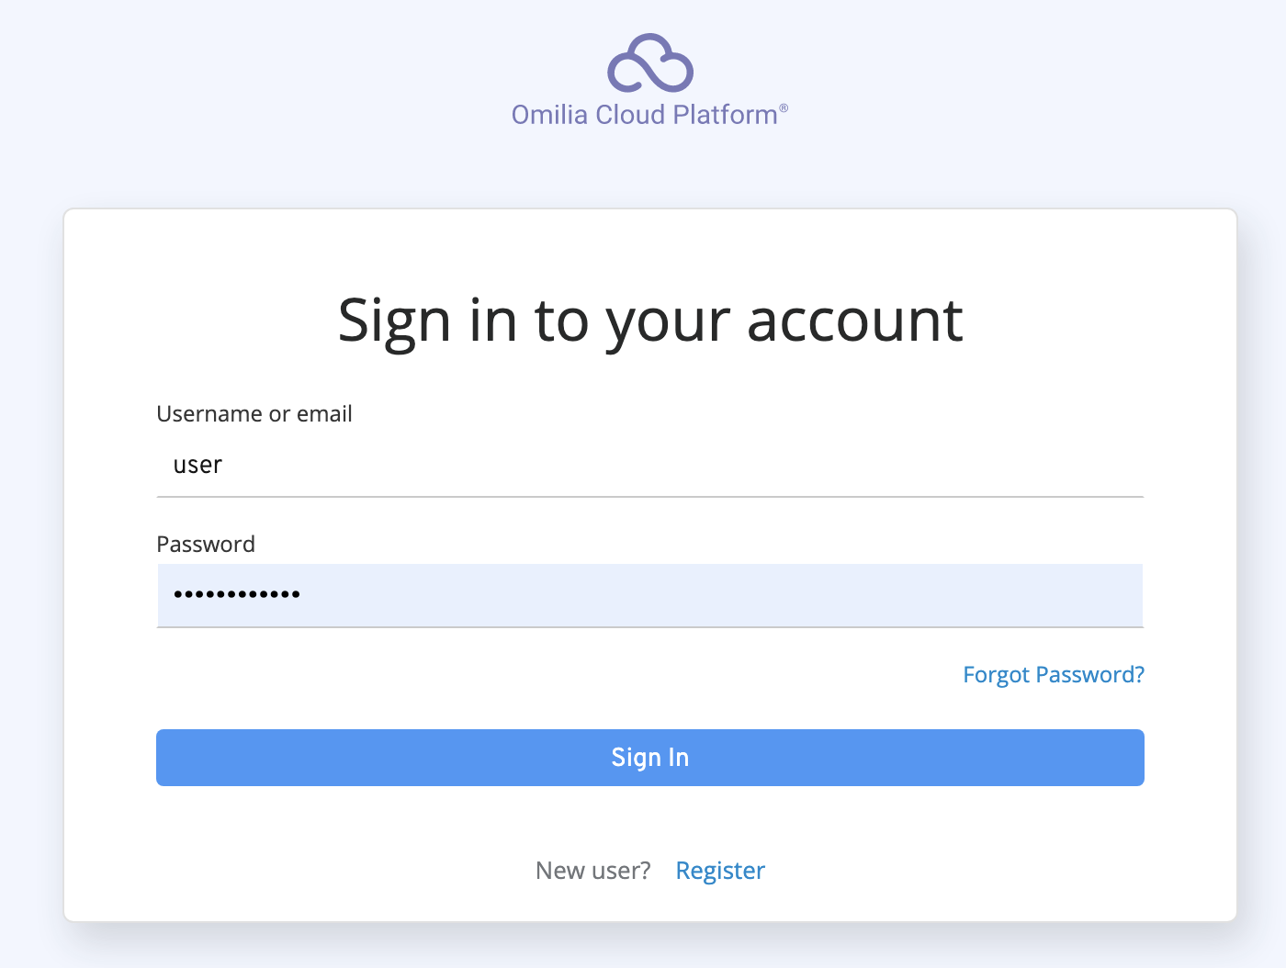Click the word "account" in the page heading
The height and width of the screenshot is (968, 1286).
[x=854, y=321]
